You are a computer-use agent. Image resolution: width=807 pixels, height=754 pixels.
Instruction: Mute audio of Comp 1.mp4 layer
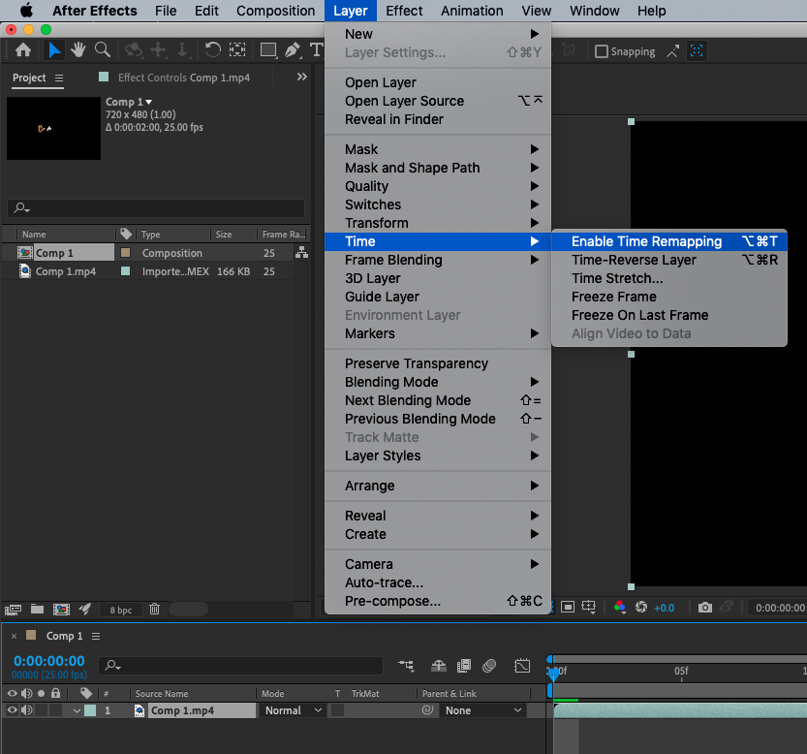(x=27, y=710)
